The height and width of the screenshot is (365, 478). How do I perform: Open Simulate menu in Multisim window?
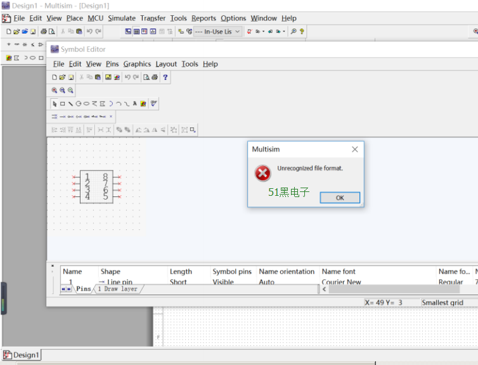point(122,18)
